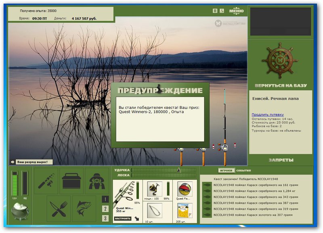The height and width of the screenshot is (233, 323).
Task: Switch to rod slot 2
Action: [105, 209]
